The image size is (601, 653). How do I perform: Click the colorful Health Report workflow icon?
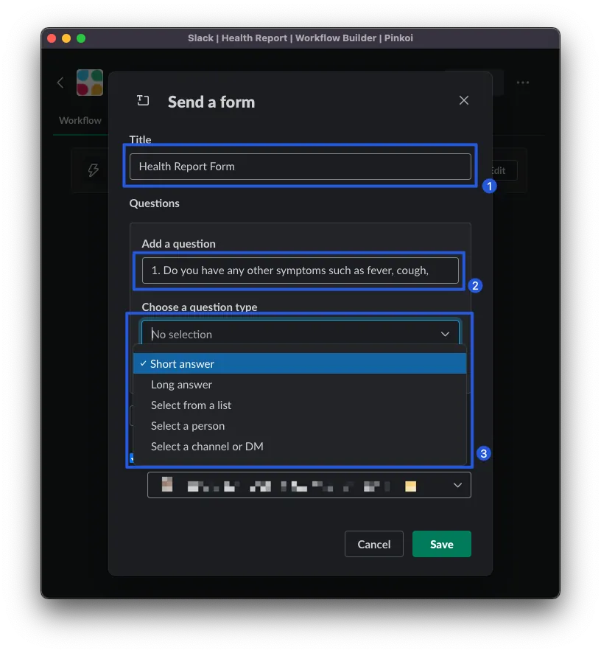pyautogui.click(x=90, y=83)
